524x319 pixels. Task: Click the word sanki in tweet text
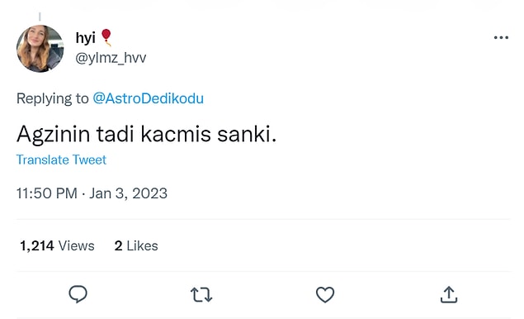click(x=244, y=134)
